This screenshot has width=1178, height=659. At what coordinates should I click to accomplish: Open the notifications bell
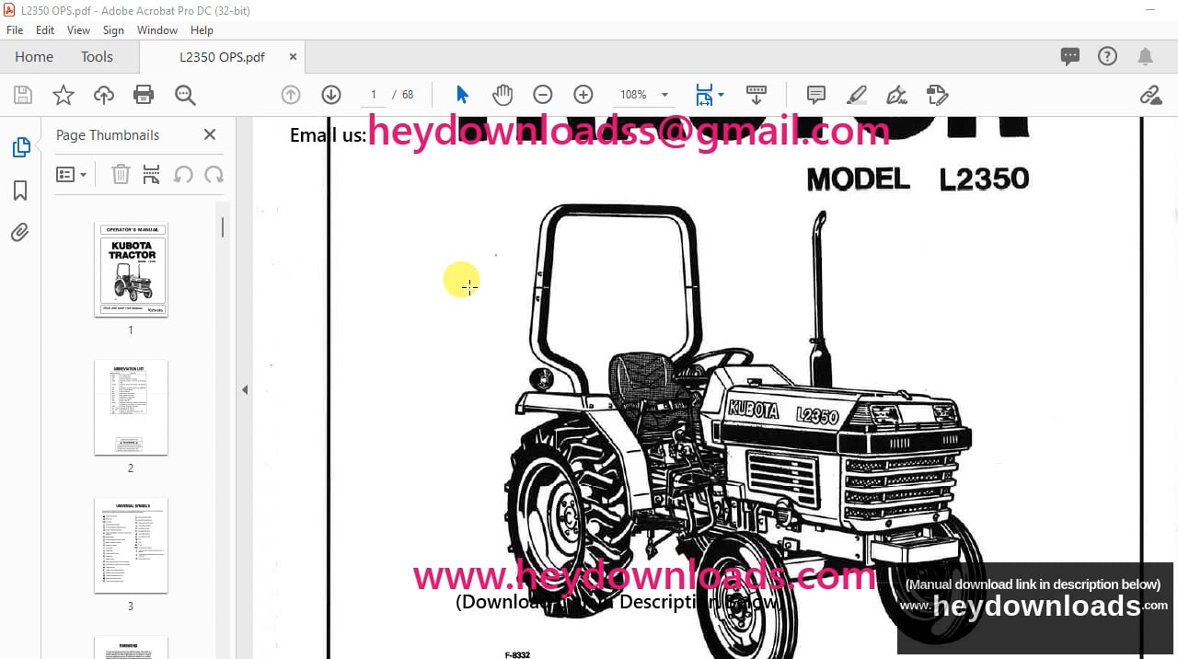tap(1146, 57)
